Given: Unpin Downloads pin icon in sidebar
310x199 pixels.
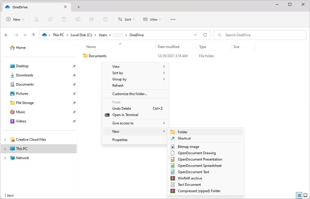Looking at the screenshot, I should [74, 75].
